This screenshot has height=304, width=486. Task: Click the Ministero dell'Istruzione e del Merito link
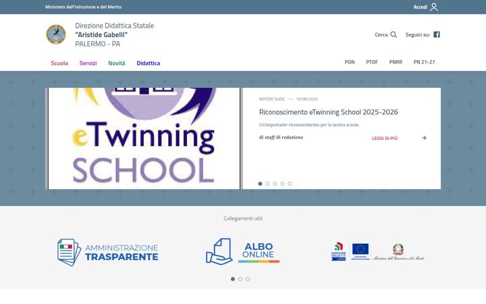[83, 7]
